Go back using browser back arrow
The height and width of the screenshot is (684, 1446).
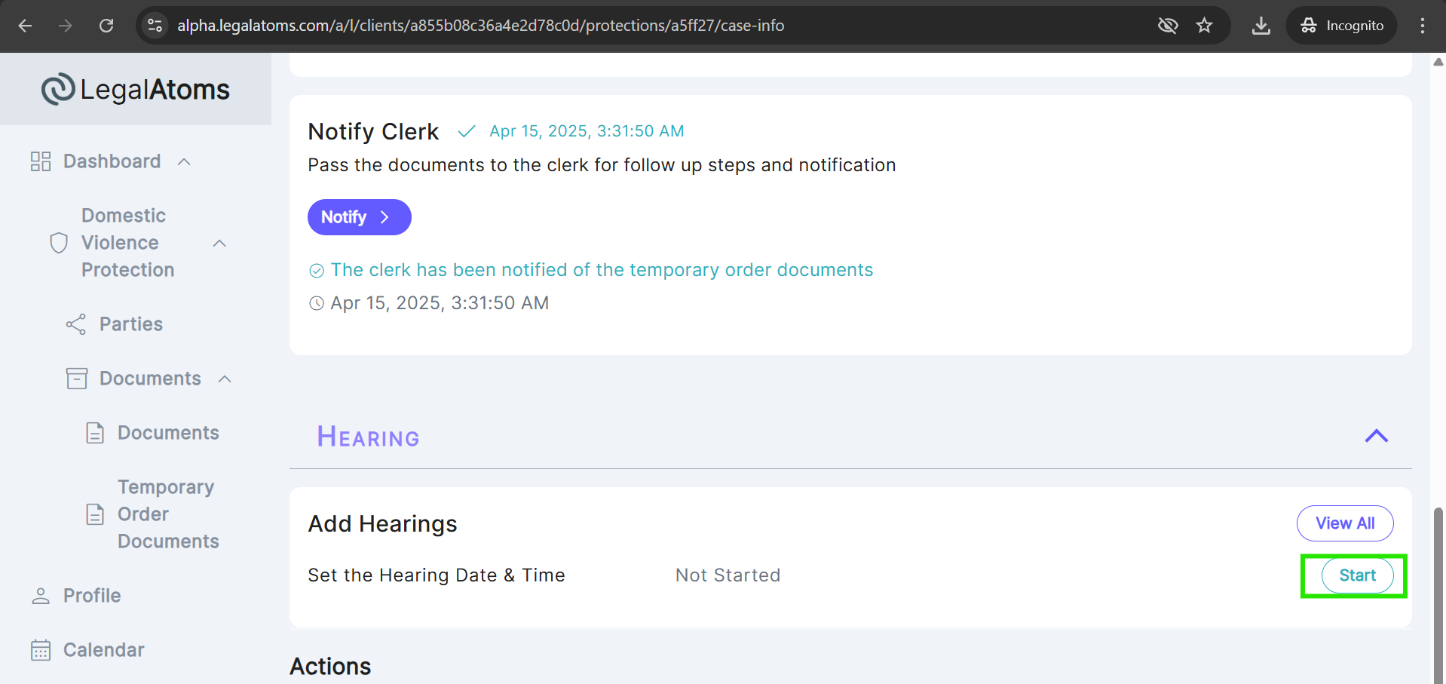pyautogui.click(x=25, y=26)
